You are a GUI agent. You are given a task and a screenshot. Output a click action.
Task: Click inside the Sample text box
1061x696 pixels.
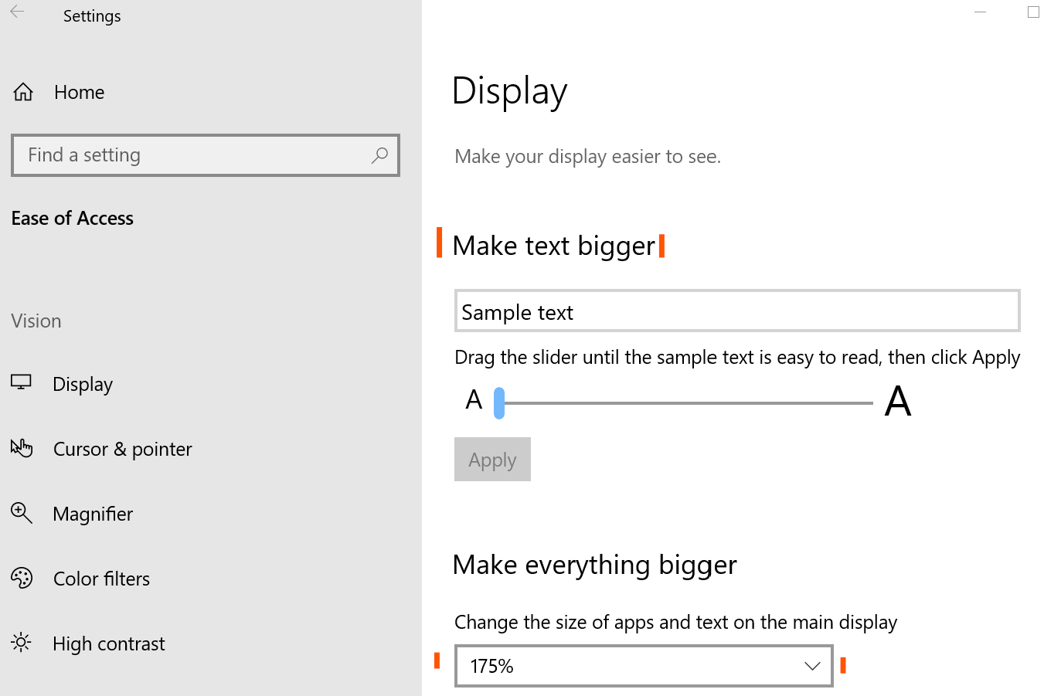pos(736,311)
